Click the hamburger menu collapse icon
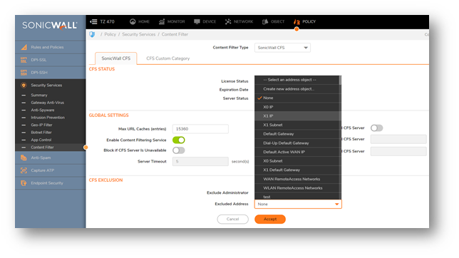 [93, 21]
